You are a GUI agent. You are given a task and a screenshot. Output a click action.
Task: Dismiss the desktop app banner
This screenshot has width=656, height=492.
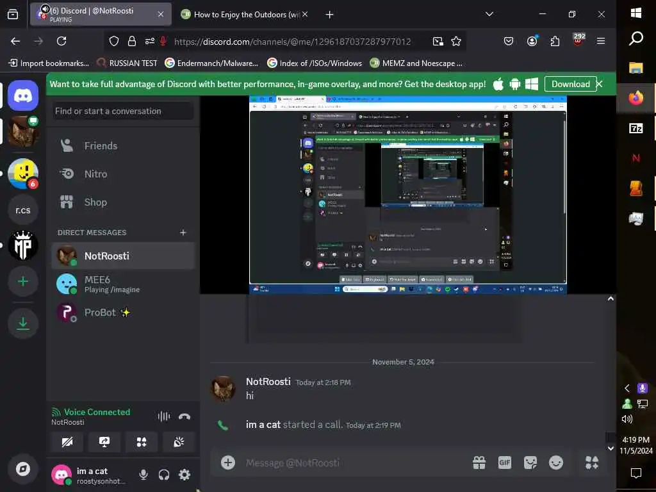tap(600, 84)
